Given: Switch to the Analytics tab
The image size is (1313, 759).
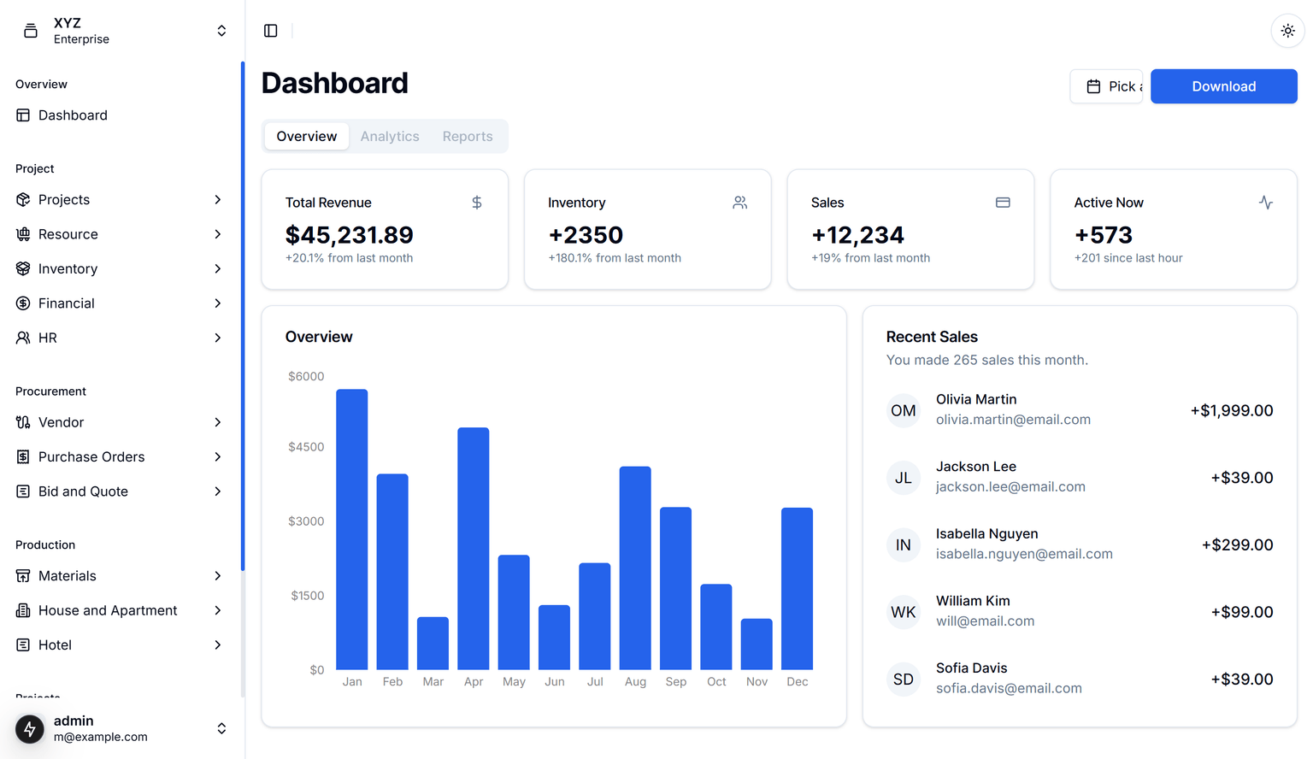Looking at the screenshot, I should (390, 137).
